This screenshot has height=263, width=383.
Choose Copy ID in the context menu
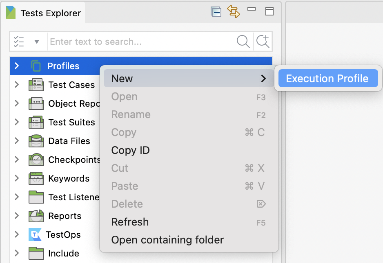130,150
